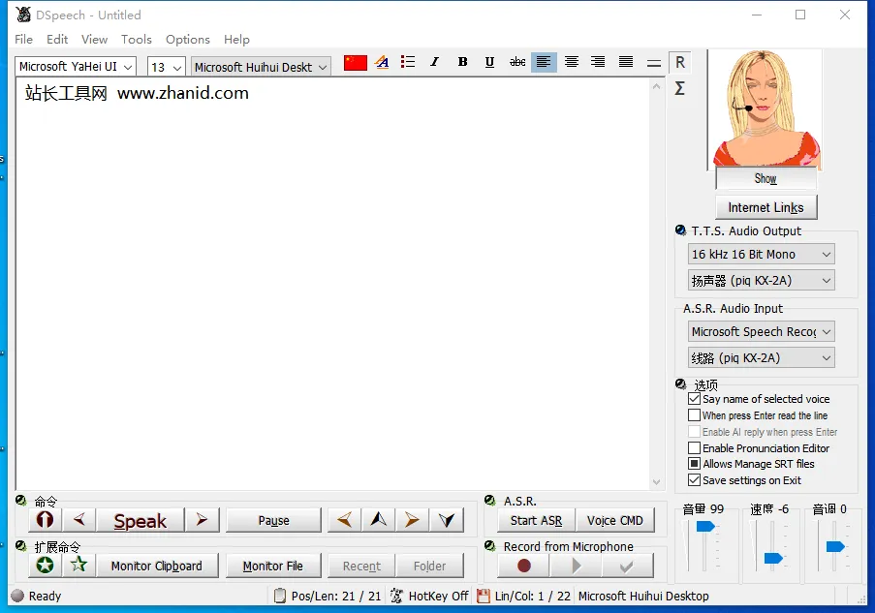The height and width of the screenshot is (613, 875).
Task: Align text right
Action: [598, 62]
